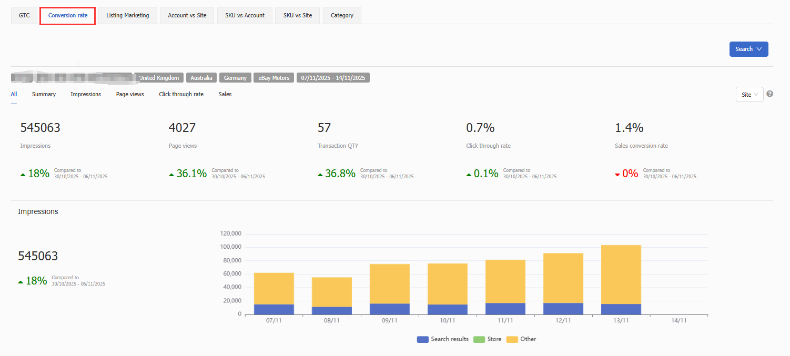Go to the SKU vs Site tab
Viewport: 790px width, 356px height.
tap(297, 15)
